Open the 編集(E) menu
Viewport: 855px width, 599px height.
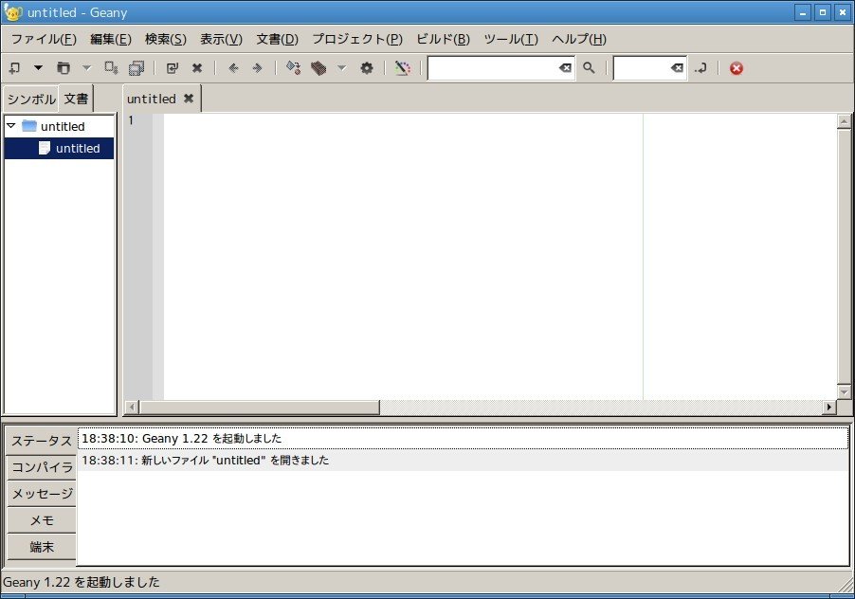[111, 39]
